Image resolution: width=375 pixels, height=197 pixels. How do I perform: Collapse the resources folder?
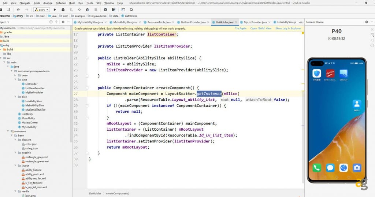[x=8, y=131]
